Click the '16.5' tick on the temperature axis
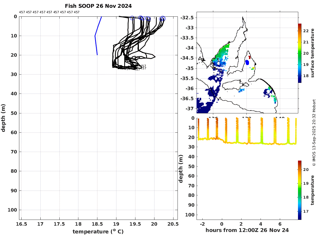 click(21, 224)
